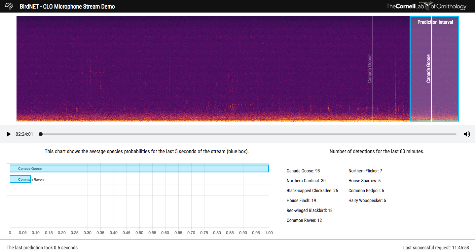The height and width of the screenshot is (252, 475).
Task: Click the BirdNET logo icon
Action: 9,6
